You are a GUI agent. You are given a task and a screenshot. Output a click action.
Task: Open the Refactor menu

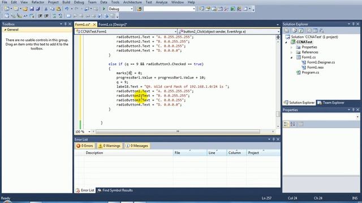click(x=38, y=2)
